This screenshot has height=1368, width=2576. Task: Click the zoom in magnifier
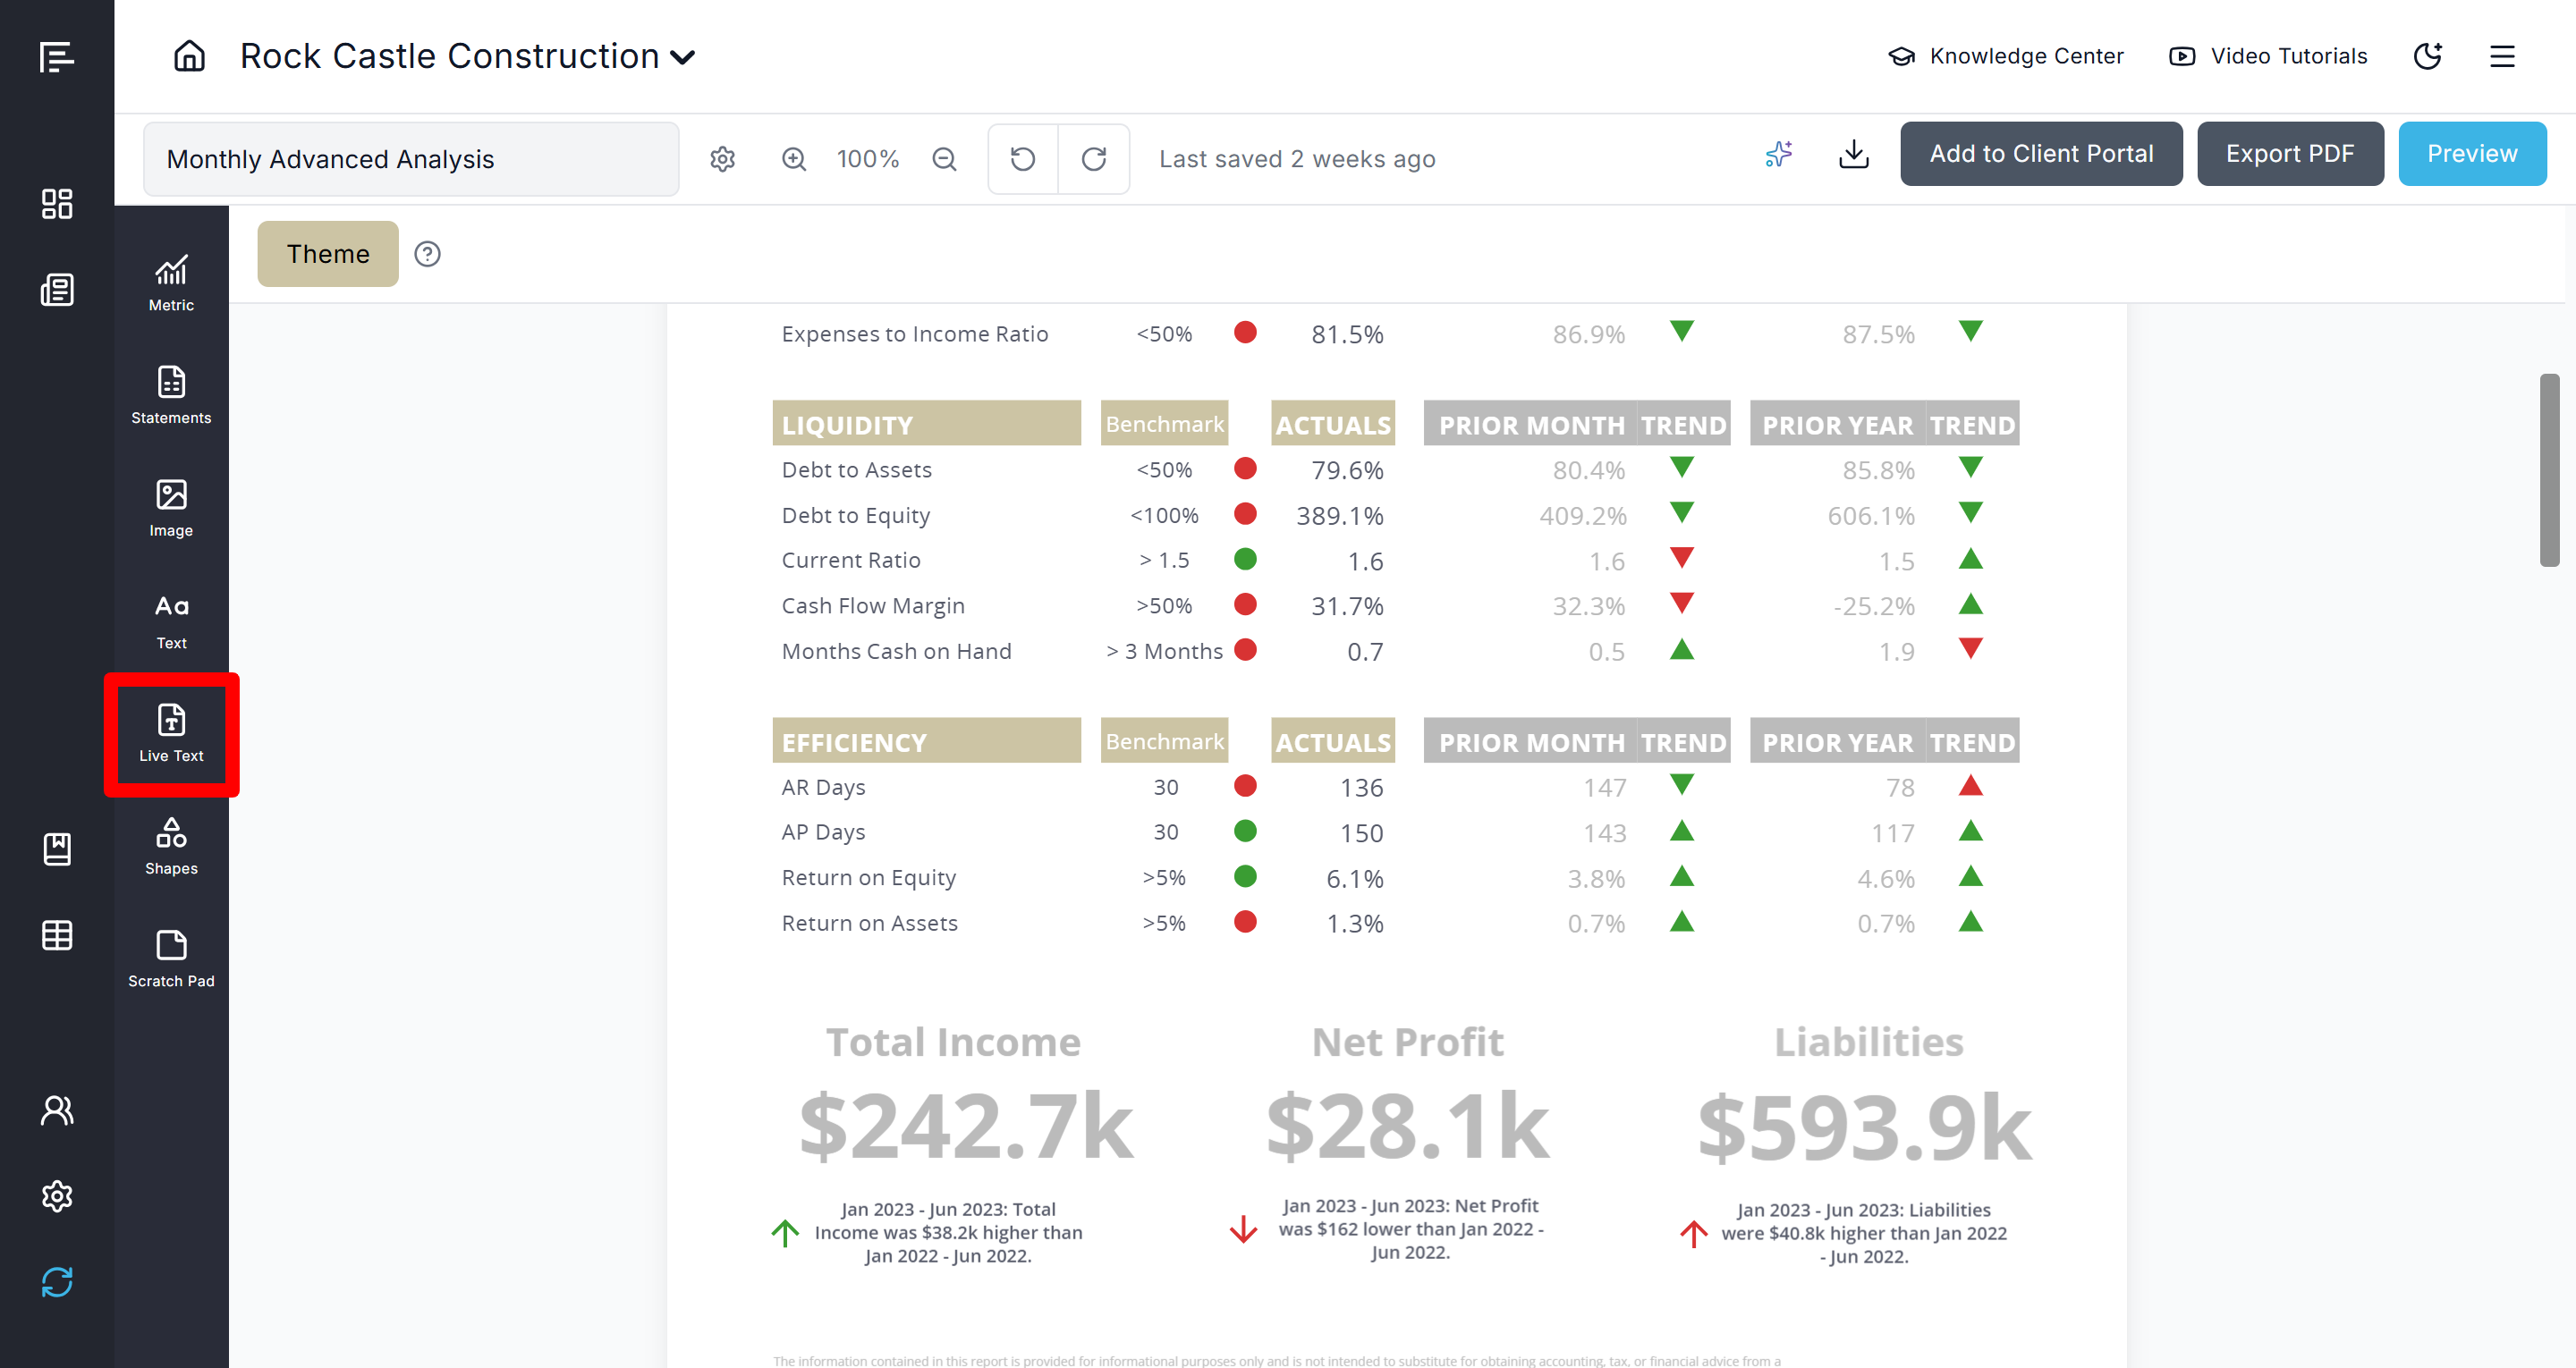coord(794,159)
